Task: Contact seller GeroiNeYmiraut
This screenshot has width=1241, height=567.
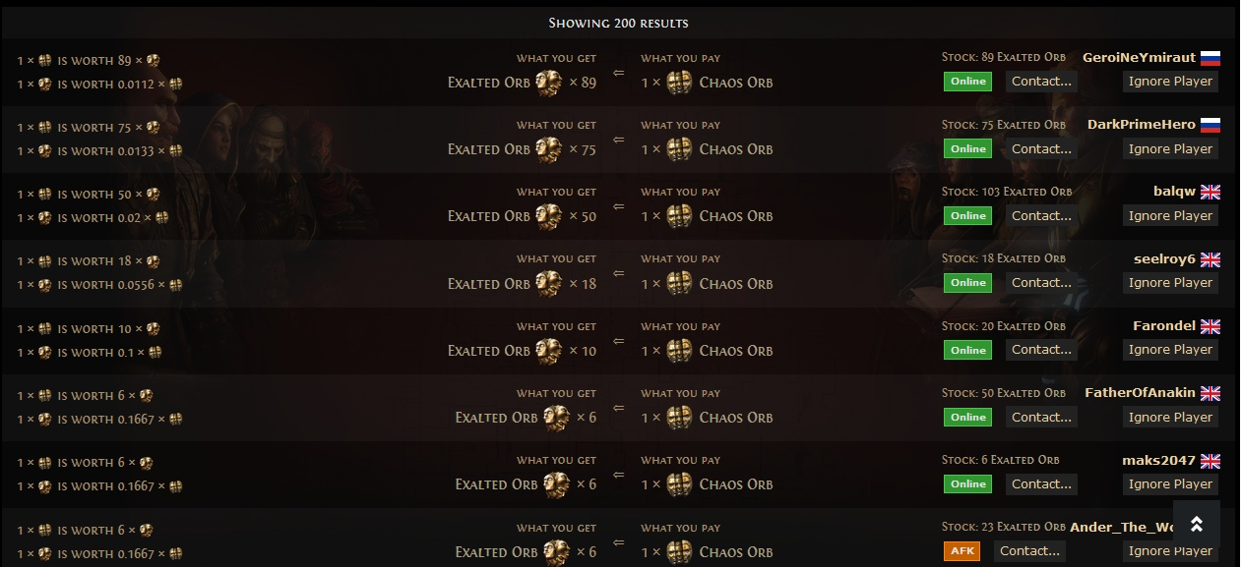Action: [1041, 82]
